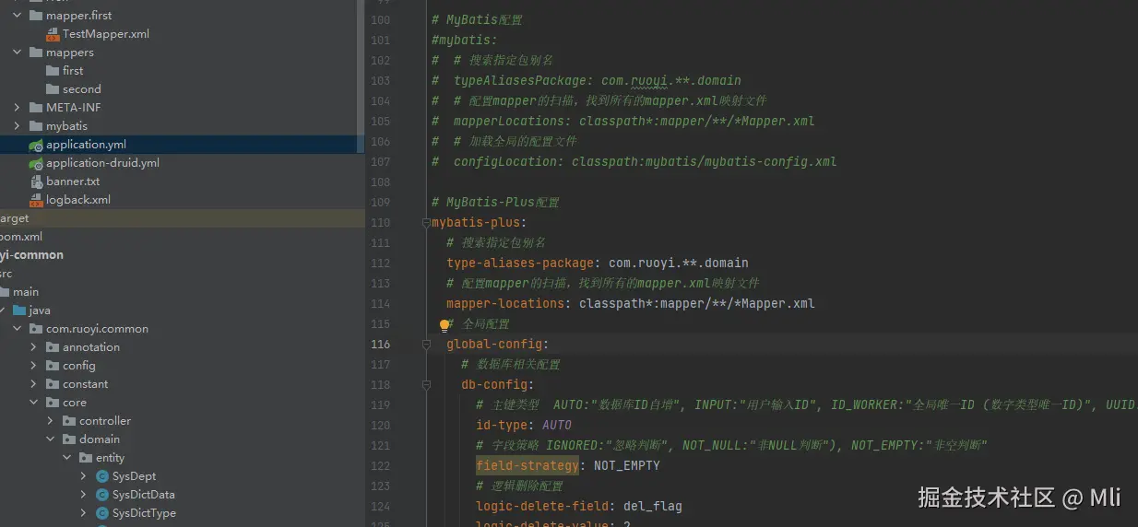Click the 'AUTO' value after id-type
The image size is (1138, 527).
pyautogui.click(x=557, y=425)
